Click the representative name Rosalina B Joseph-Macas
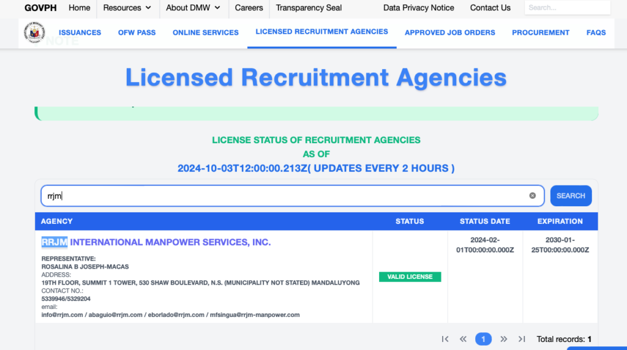 click(x=85, y=267)
